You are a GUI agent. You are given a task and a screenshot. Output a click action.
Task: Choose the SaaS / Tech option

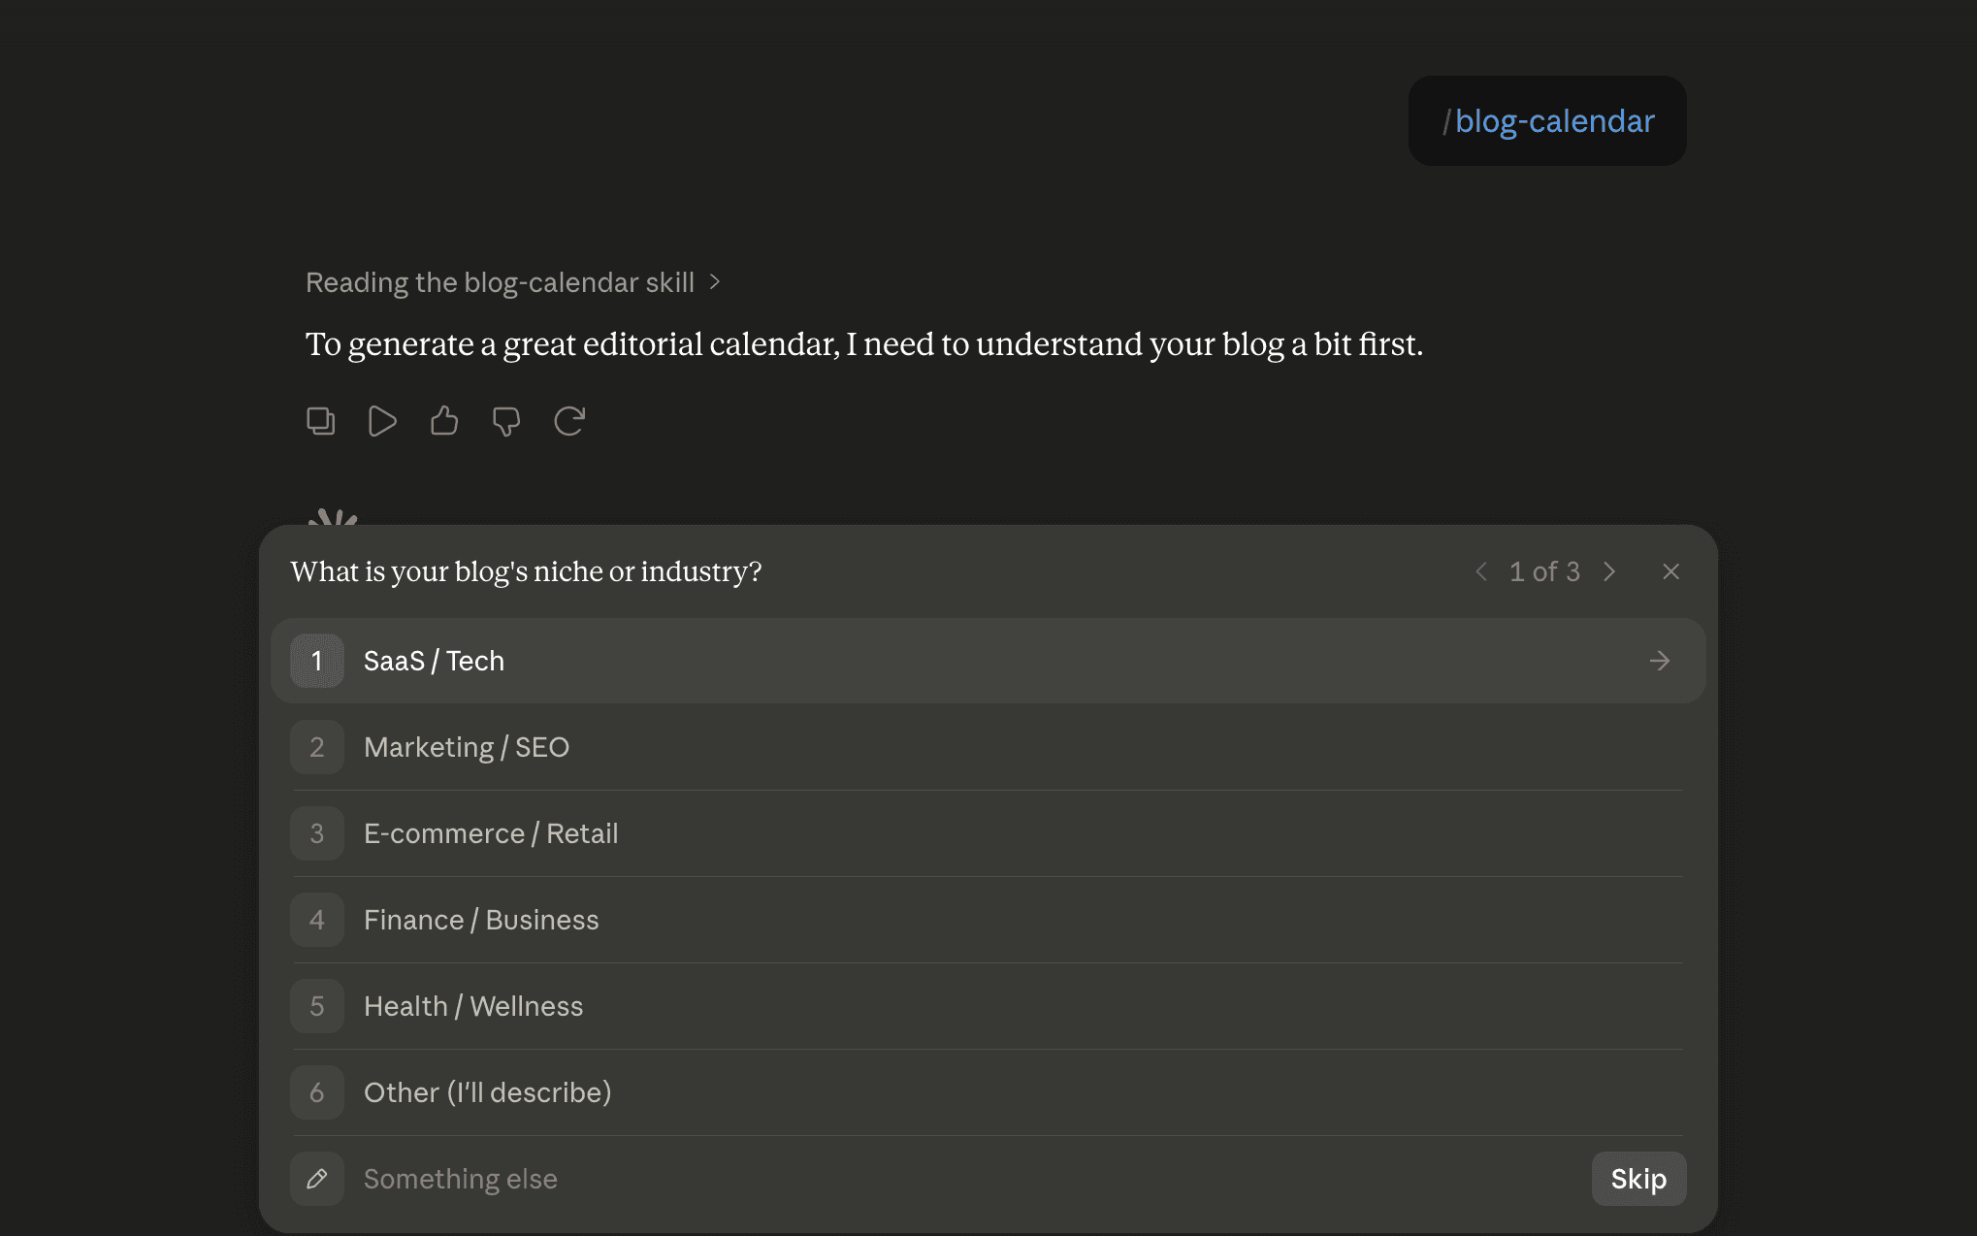click(x=988, y=661)
